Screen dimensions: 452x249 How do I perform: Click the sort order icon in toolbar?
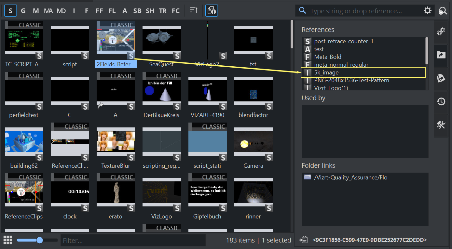tap(194, 11)
